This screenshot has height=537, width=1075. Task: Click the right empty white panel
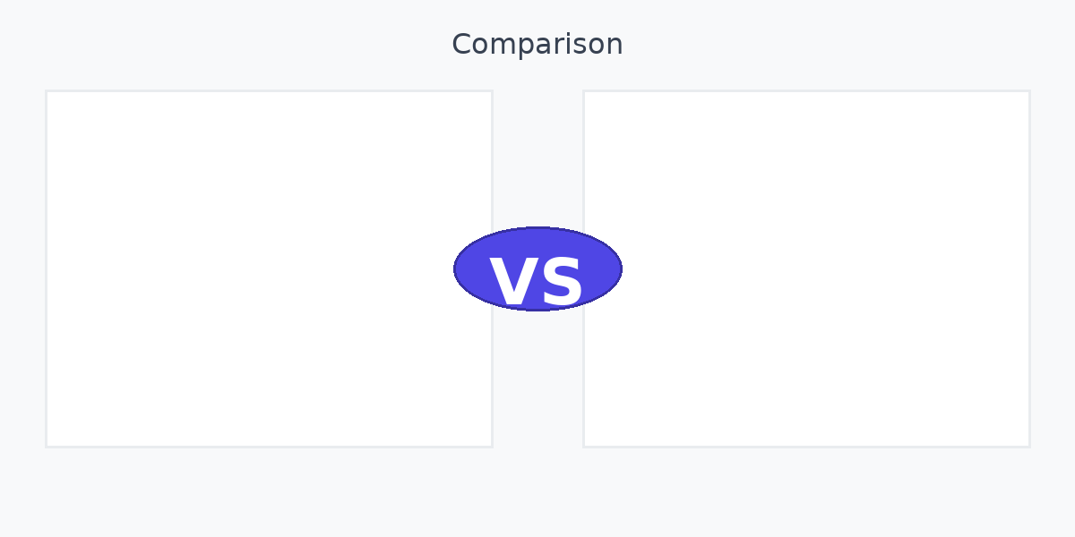point(824,268)
